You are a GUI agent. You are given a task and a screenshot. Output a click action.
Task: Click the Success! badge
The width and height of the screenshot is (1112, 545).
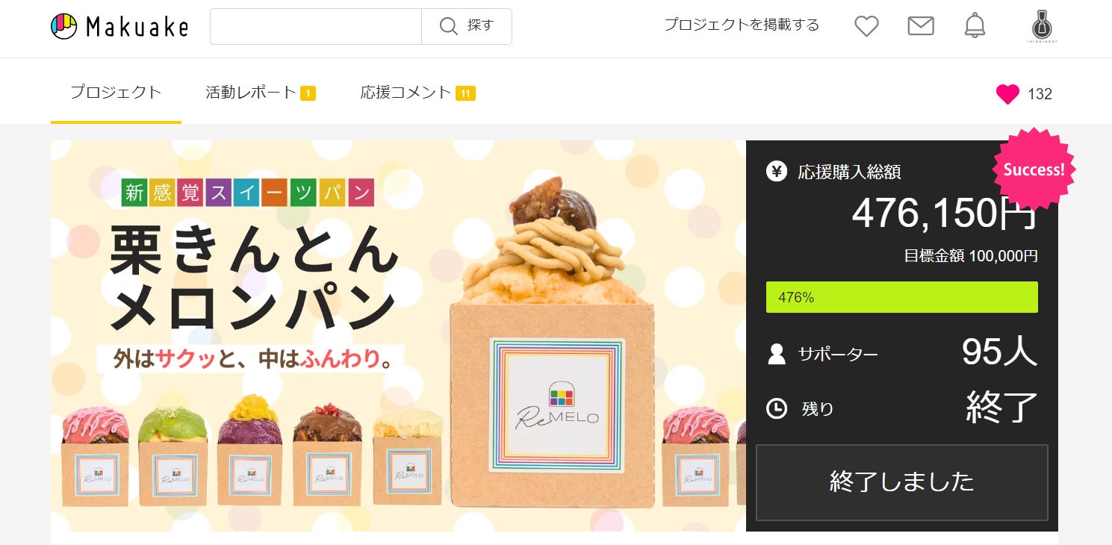pos(1034,169)
